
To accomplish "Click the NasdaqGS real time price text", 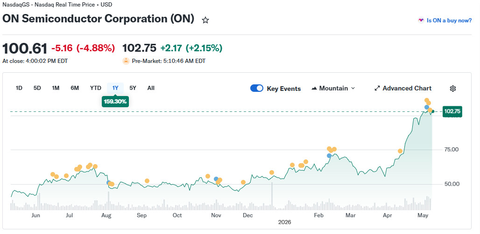I will click(57, 5).
